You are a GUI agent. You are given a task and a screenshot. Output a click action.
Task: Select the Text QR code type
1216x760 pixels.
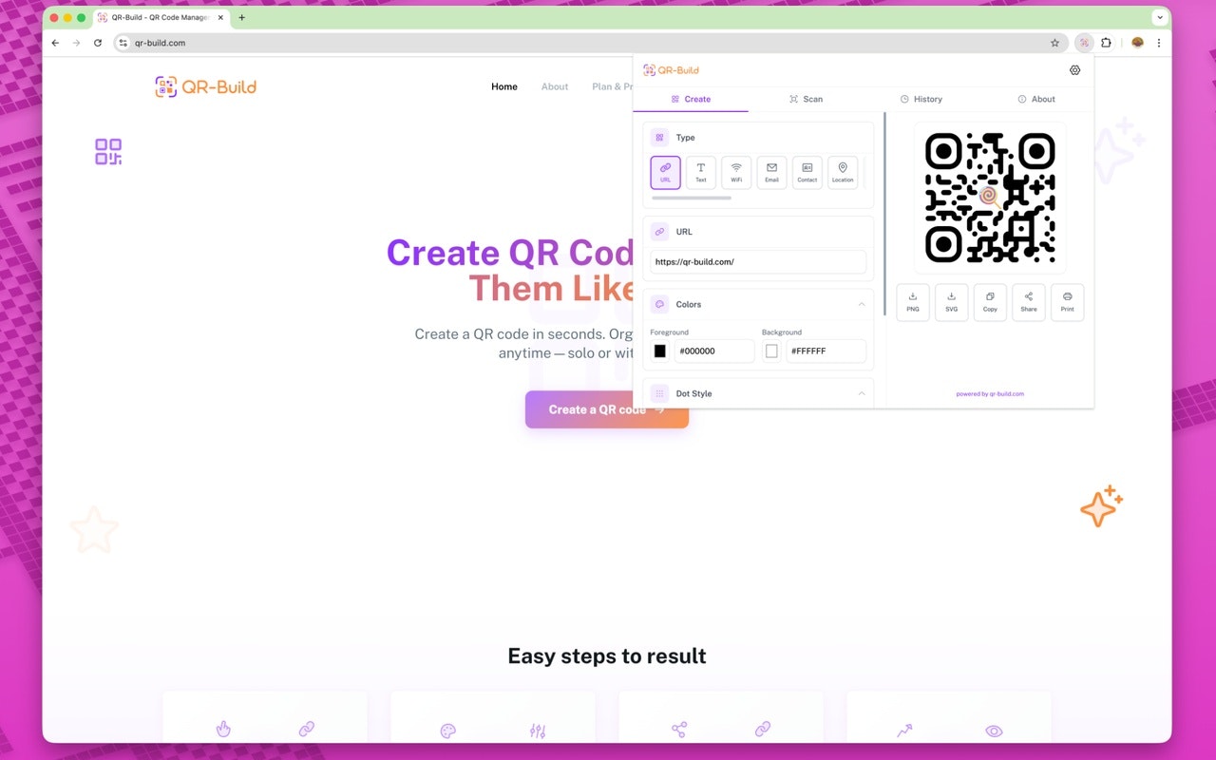click(x=701, y=173)
